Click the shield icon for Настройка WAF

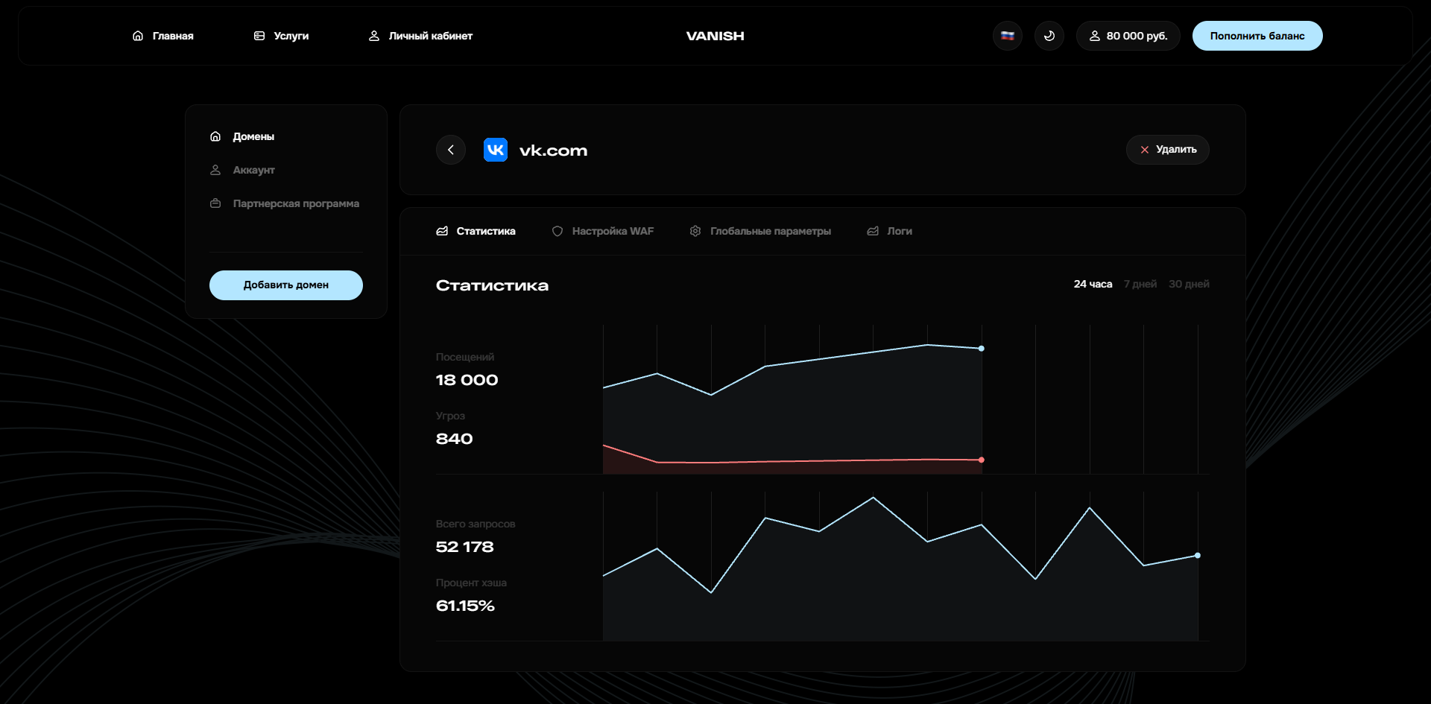[557, 232]
